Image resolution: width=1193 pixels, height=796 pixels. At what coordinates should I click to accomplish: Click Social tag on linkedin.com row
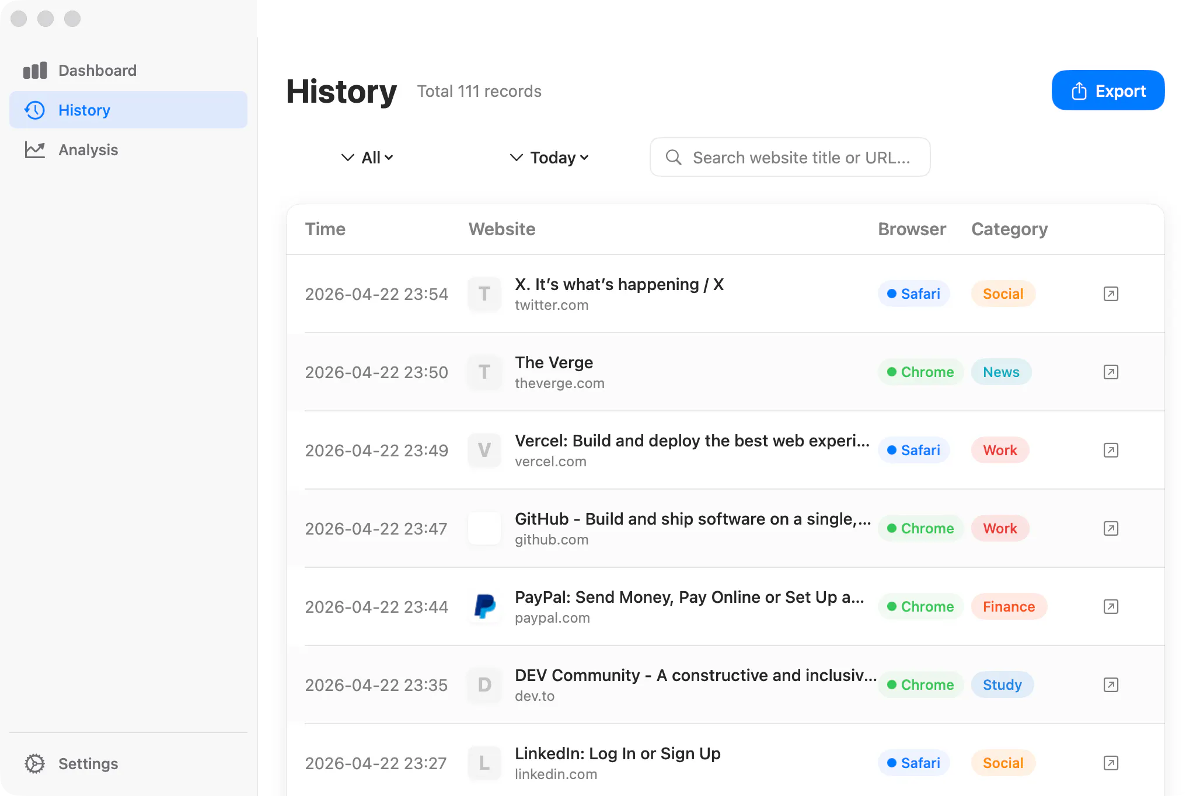(x=1003, y=763)
